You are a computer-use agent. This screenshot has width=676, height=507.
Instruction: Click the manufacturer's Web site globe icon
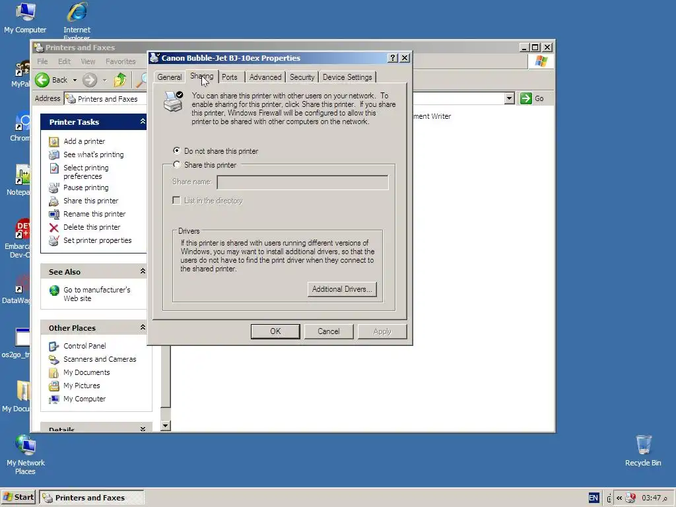(54, 290)
